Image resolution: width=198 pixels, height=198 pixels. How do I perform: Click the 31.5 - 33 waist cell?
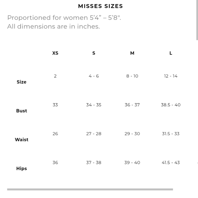(171, 133)
